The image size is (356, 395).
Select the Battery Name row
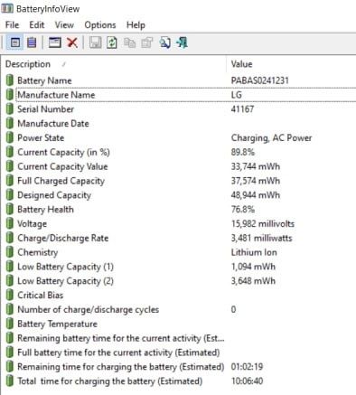click(x=180, y=80)
